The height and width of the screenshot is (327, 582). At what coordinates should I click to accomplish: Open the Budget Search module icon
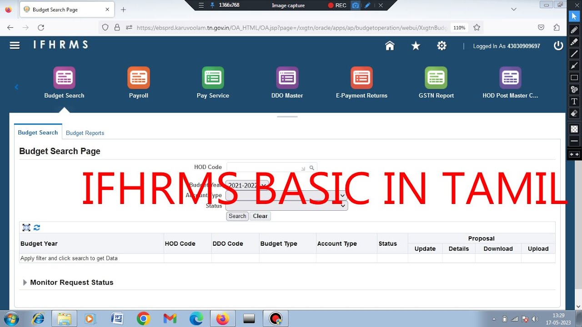tap(64, 78)
